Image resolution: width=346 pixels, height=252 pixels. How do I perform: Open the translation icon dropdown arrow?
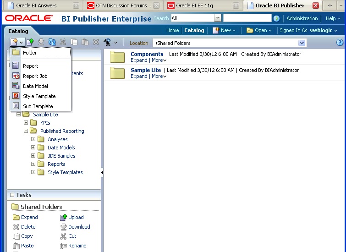115,42
